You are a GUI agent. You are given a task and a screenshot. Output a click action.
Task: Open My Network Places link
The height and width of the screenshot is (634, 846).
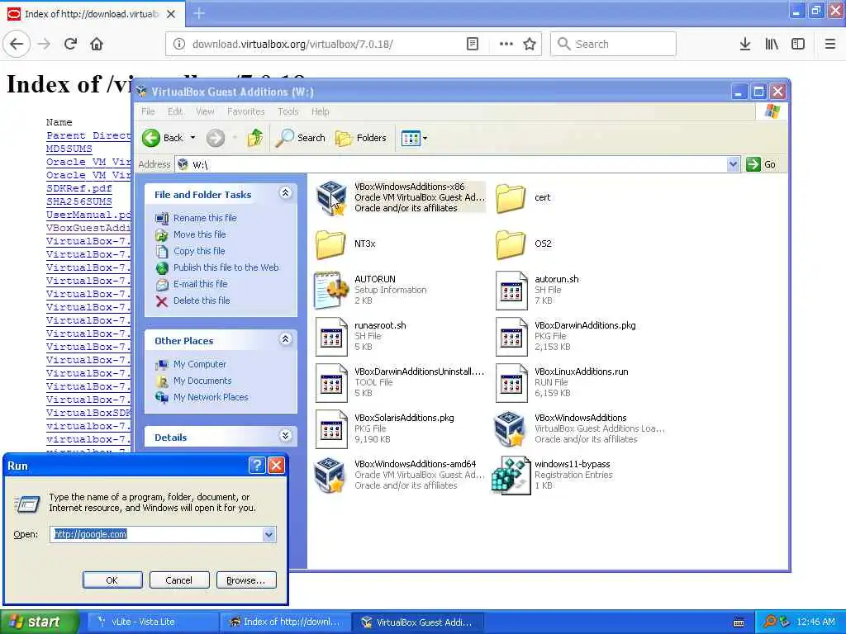211,397
